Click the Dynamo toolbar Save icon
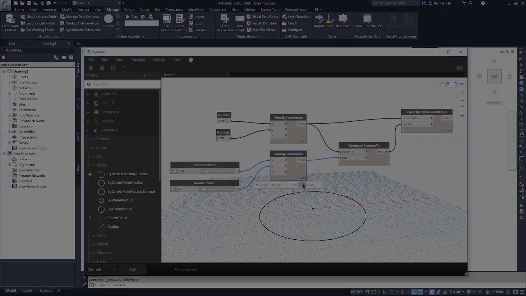 tap(113, 68)
